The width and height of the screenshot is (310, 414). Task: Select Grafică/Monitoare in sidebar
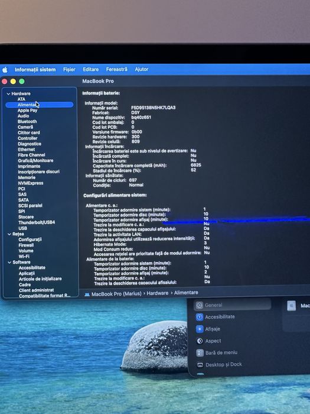pos(35,160)
